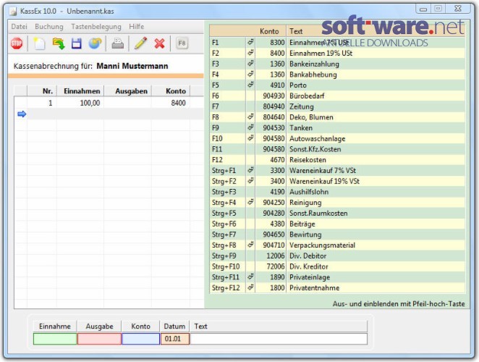Select the Bankabhebung entry

337,75
